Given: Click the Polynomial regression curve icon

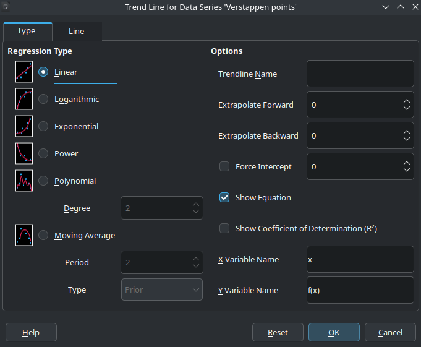Looking at the screenshot, I should 24,181.
